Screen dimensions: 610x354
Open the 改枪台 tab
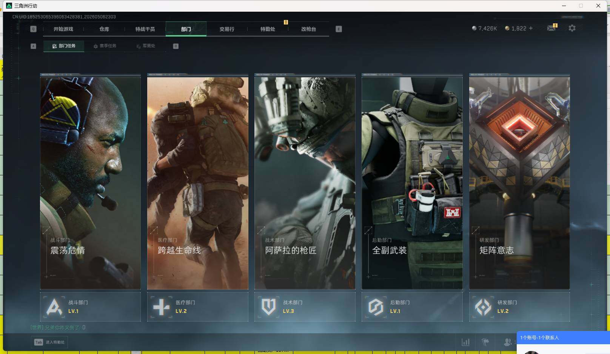click(308, 29)
